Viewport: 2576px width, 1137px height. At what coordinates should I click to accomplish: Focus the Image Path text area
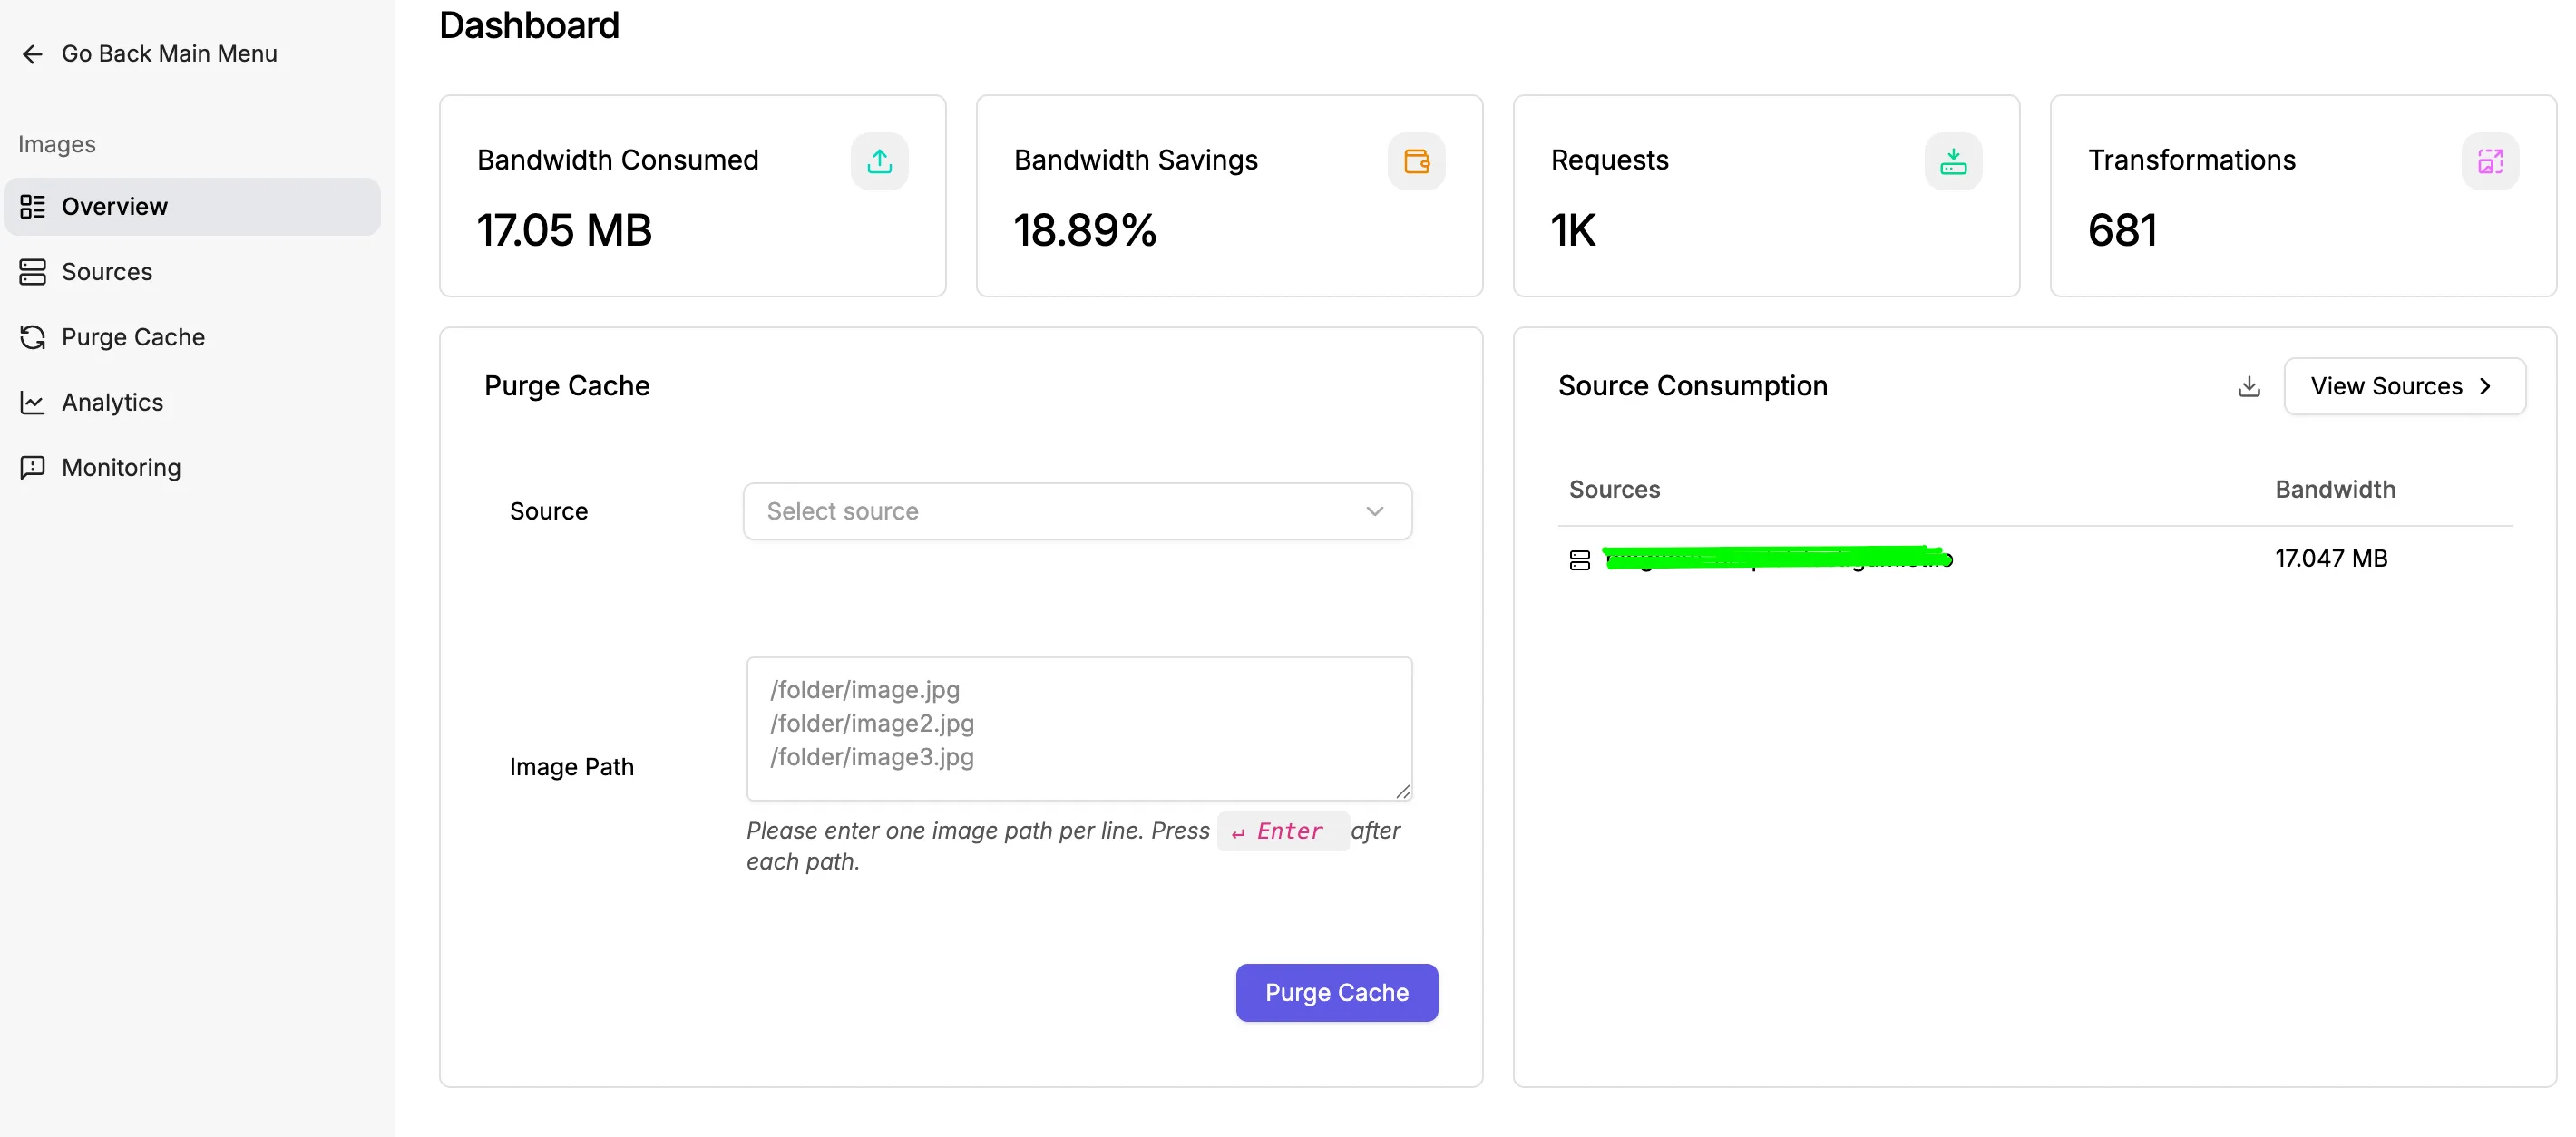(1079, 728)
